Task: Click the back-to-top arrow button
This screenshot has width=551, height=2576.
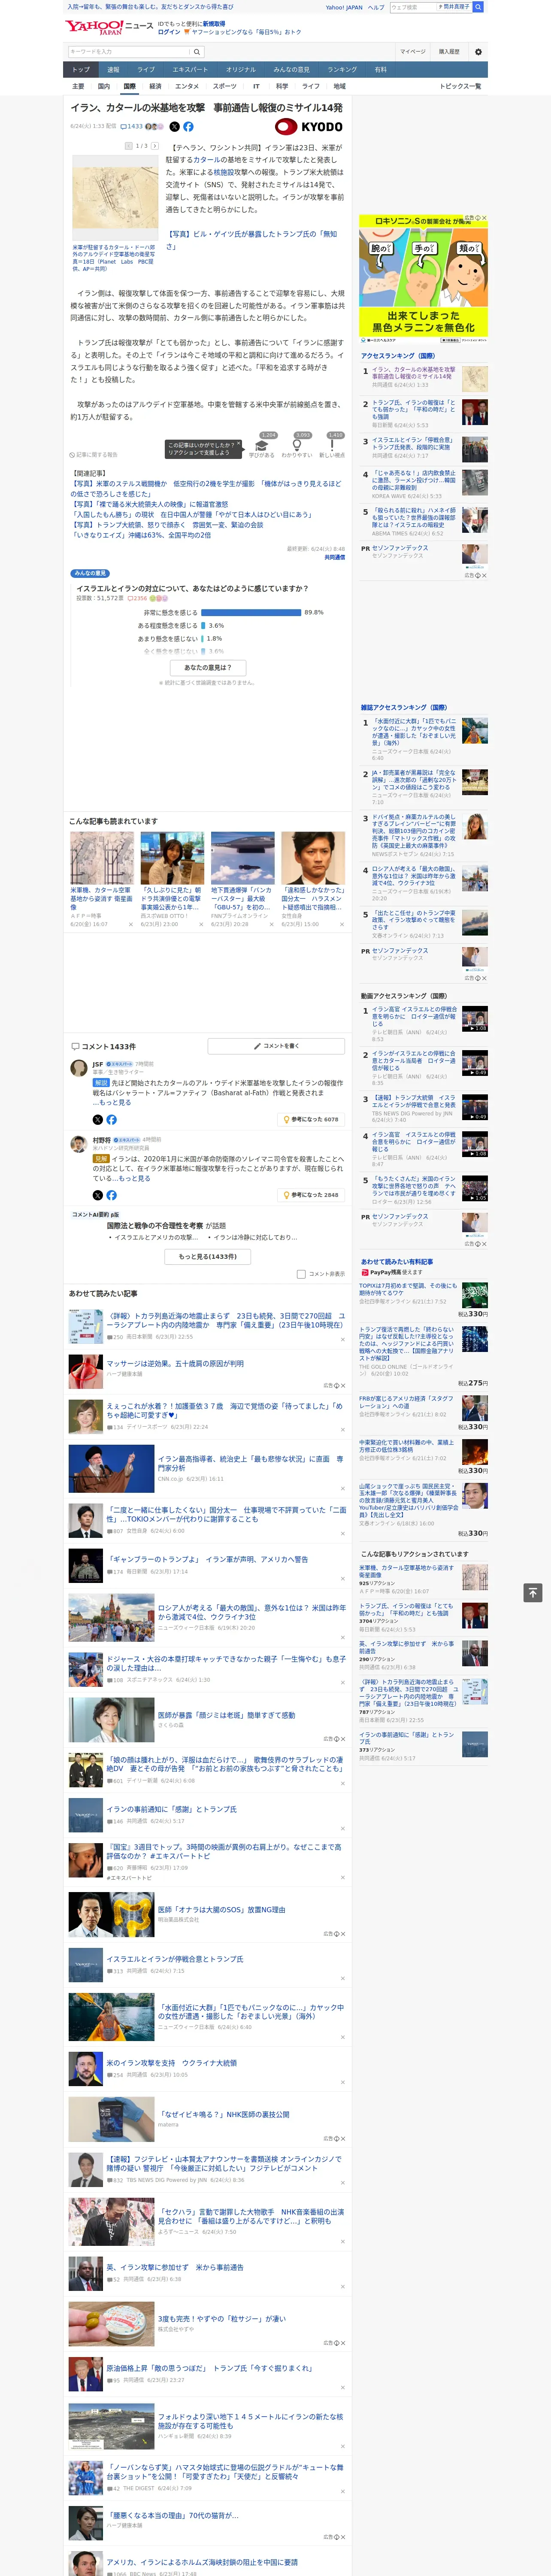Action: pos(532,1592)
